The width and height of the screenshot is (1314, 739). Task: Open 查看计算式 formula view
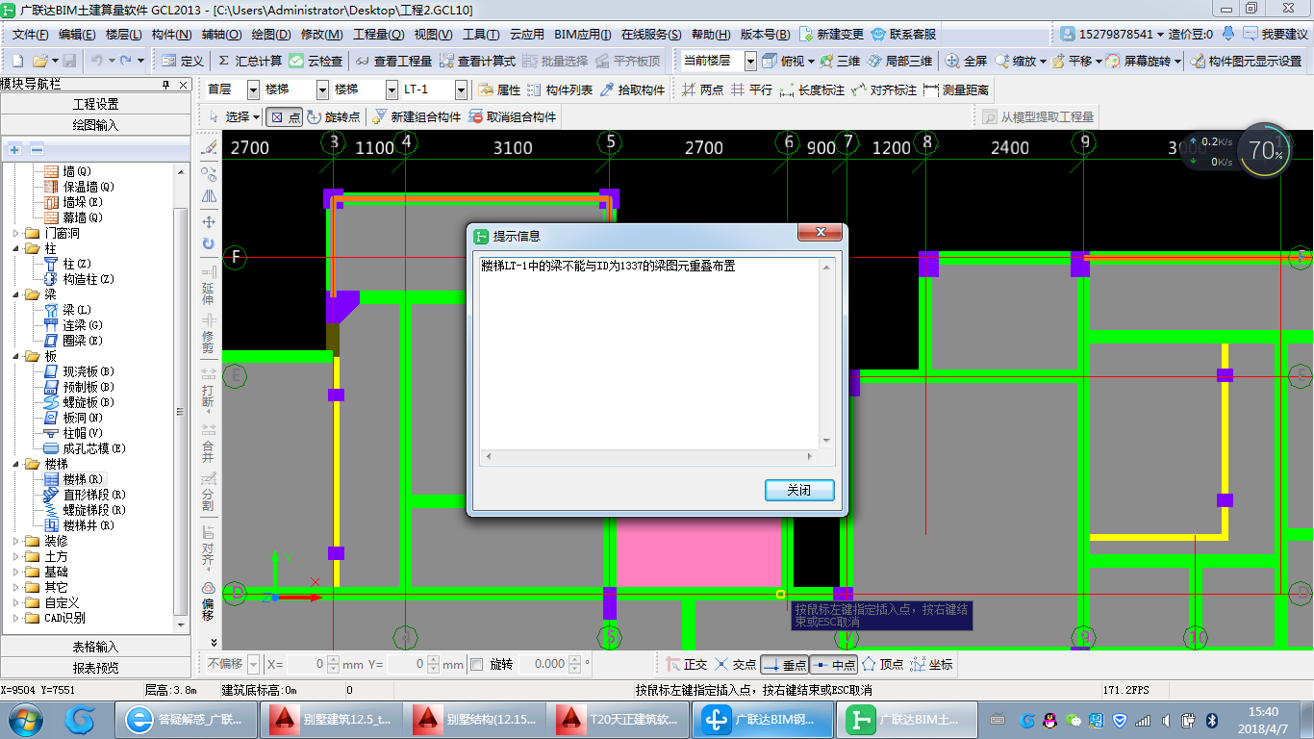(x=477, y=61)
